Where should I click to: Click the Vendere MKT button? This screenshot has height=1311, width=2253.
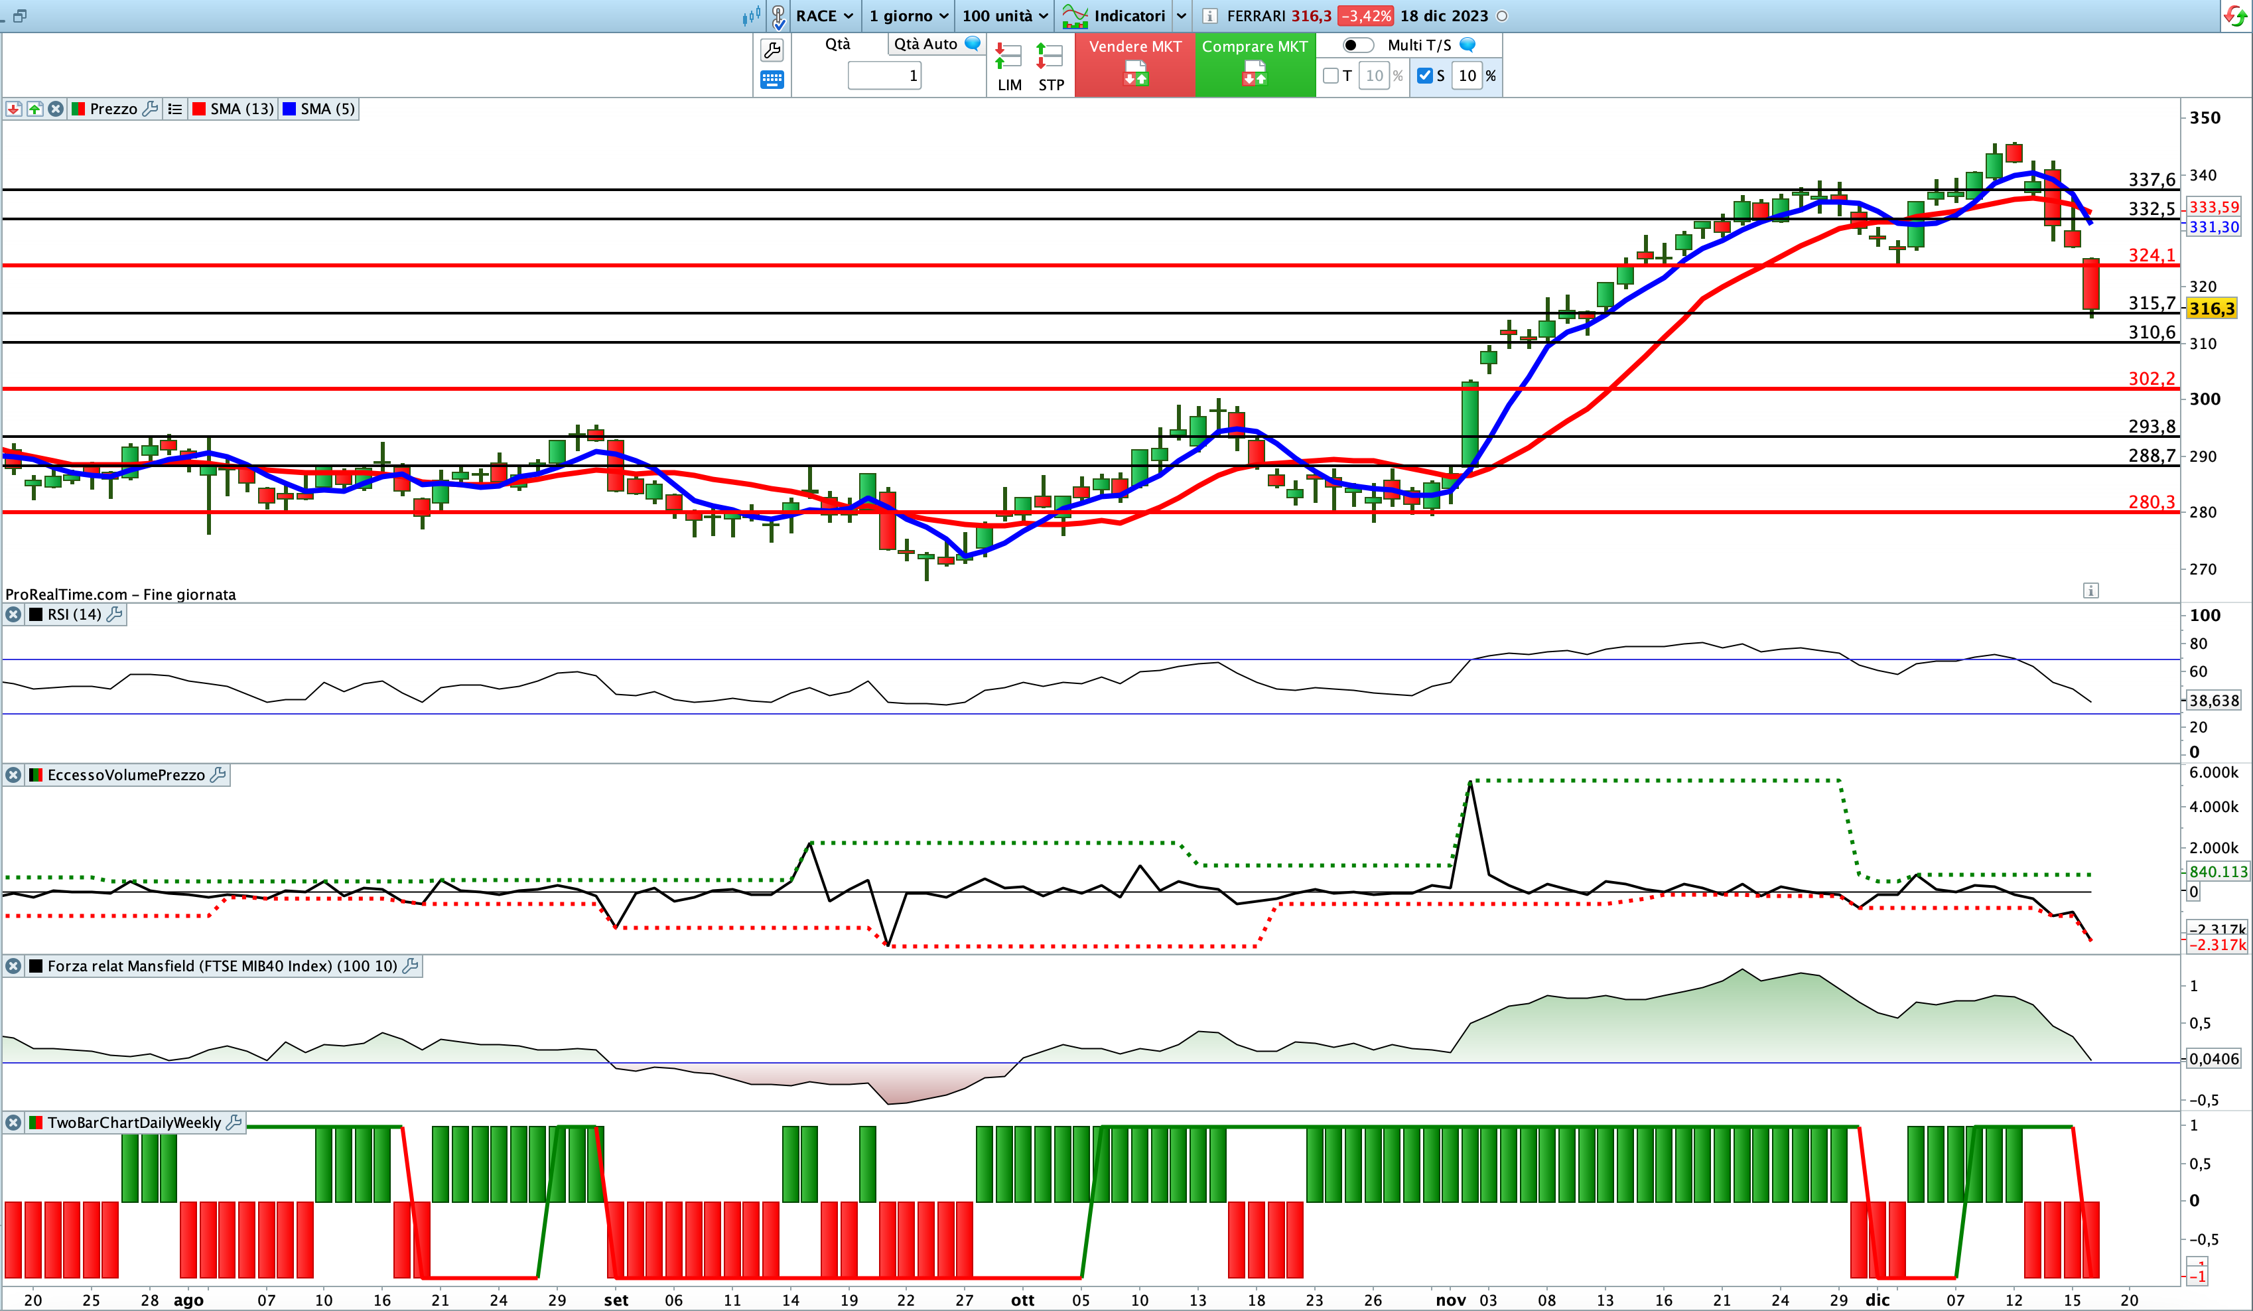point(1134,64)
